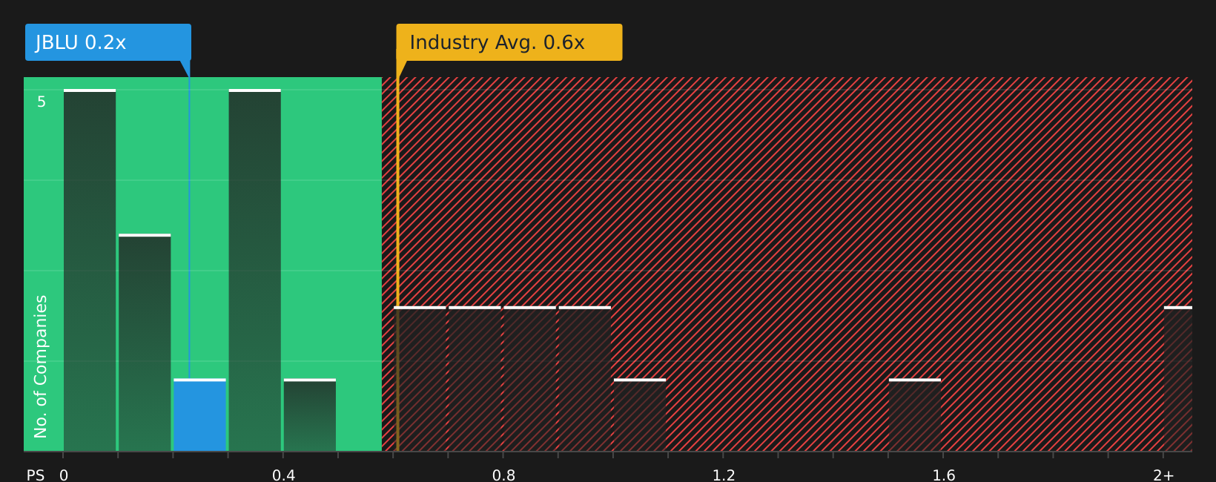Click the short bar at PS 1.0
The height and width of the screenshot is (482, 1216).
pos(640,415)
